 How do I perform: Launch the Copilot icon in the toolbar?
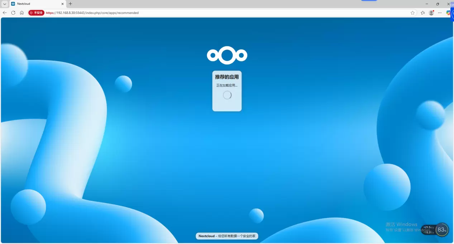(x=448, y=13)
